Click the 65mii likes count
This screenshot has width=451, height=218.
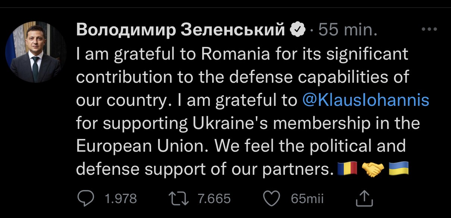307,199
